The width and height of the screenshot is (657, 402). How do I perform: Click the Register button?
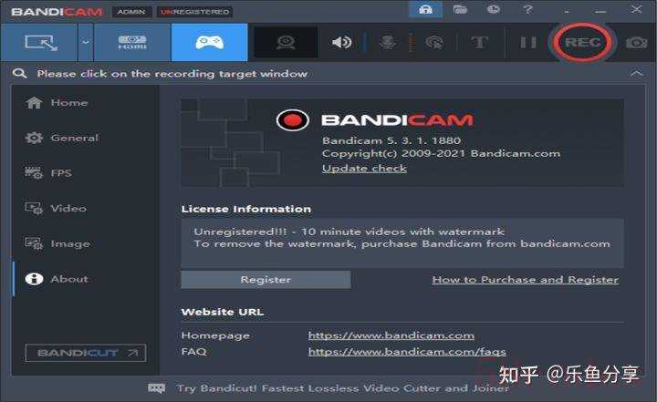click(266, 279)
